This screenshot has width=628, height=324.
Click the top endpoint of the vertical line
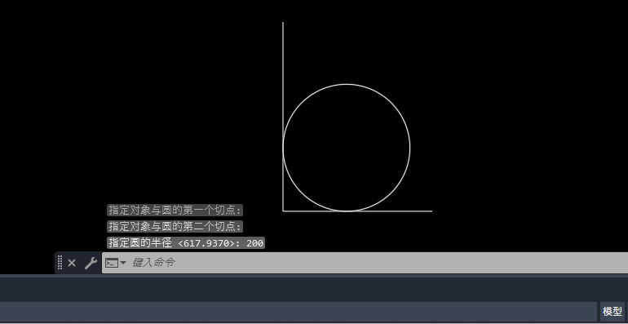283,23
